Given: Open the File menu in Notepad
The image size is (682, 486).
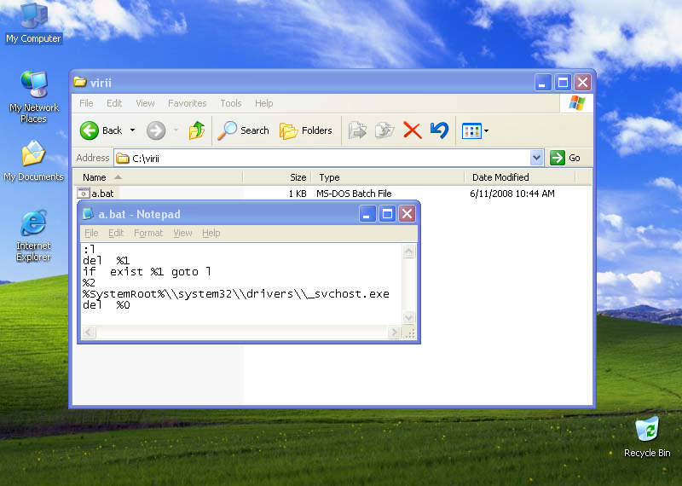Looking at the screenshot, I should tap(91, 233).
